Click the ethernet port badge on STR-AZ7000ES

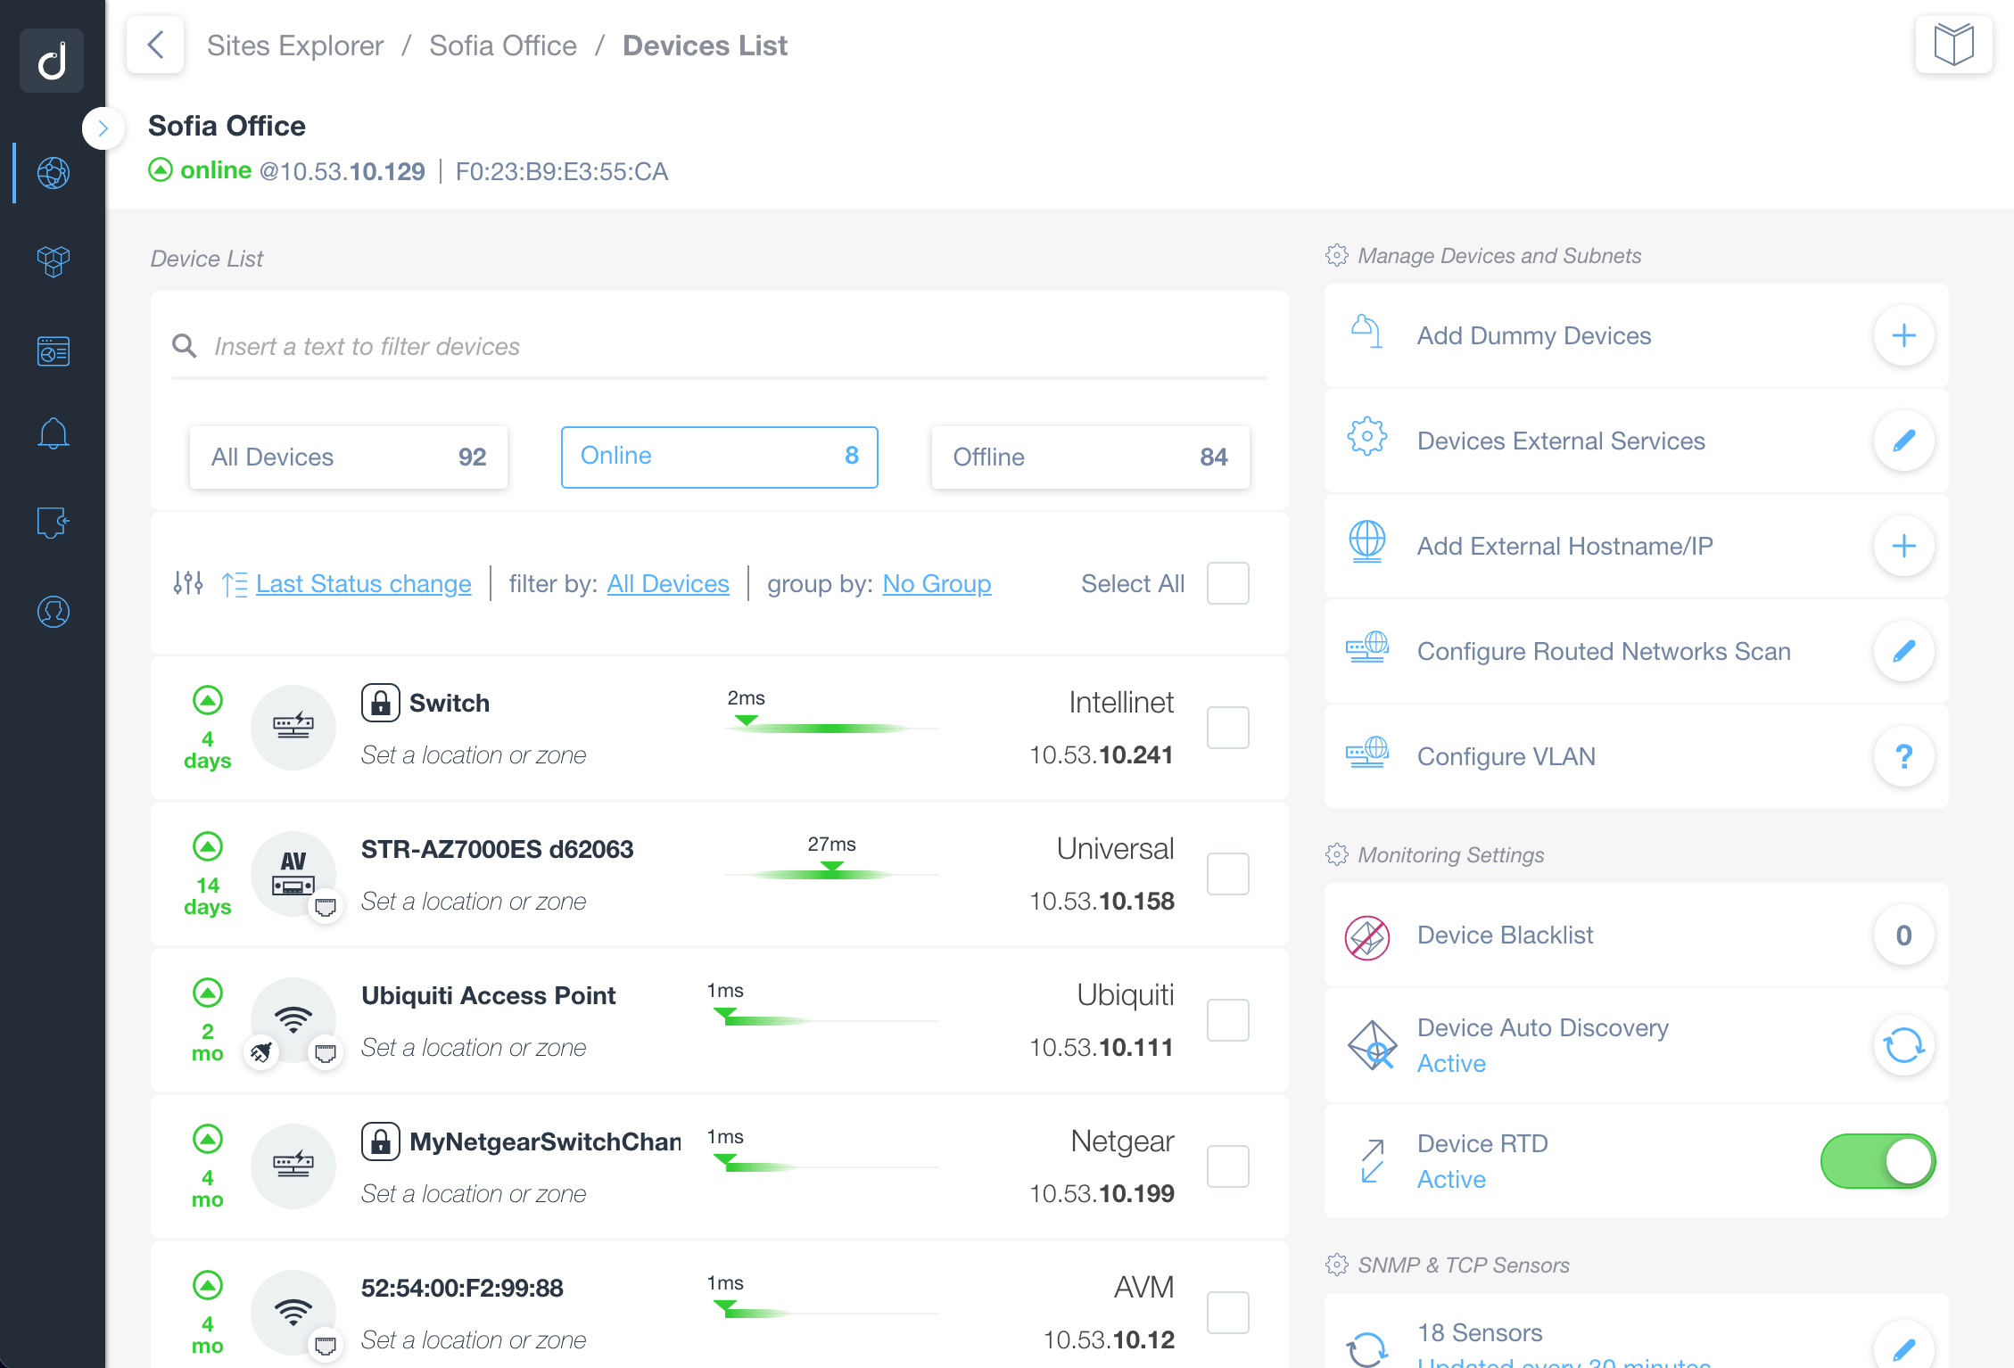click(x=326, y=908)
